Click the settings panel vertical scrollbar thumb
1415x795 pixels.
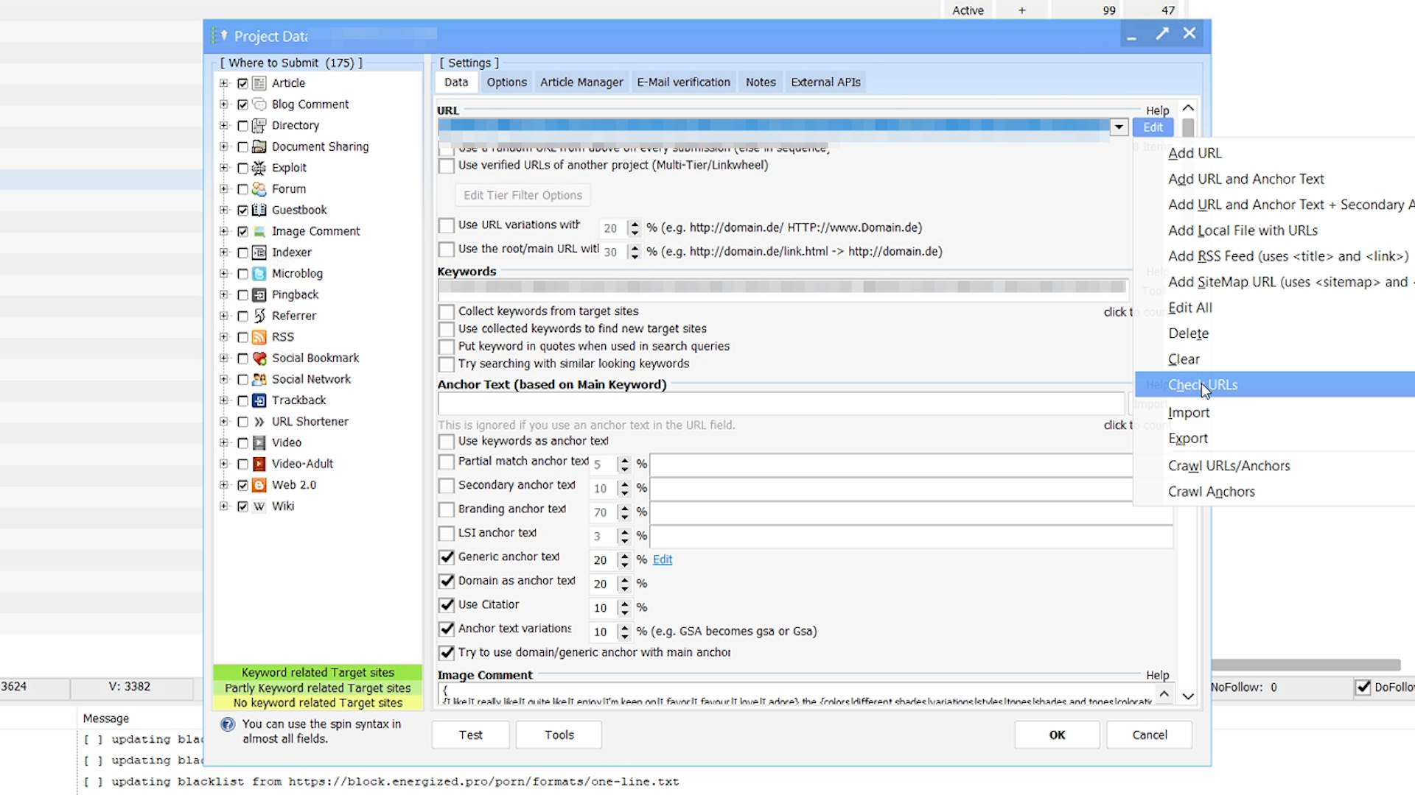(1188, 128)
